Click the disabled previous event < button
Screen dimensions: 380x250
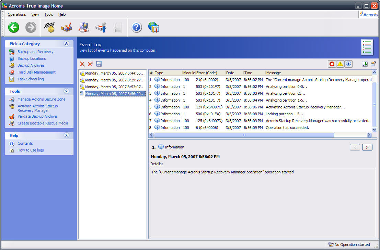click(355, 147)
